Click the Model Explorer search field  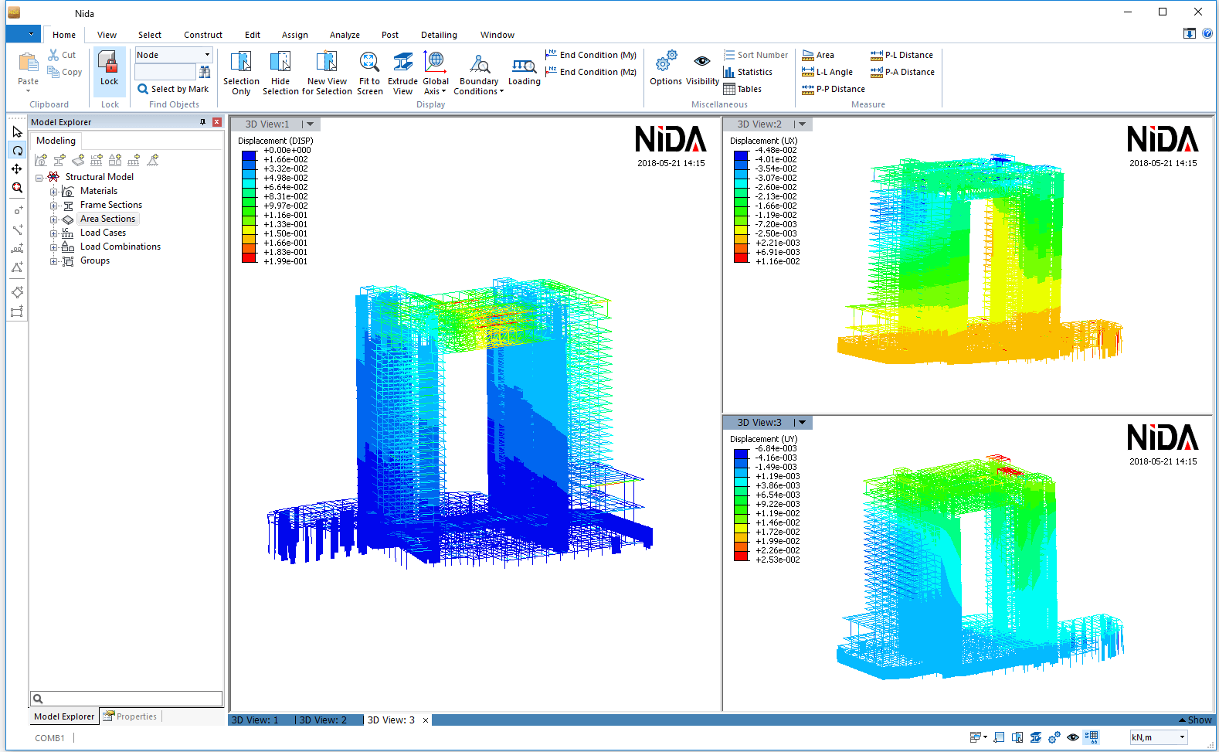pos(127,699)
